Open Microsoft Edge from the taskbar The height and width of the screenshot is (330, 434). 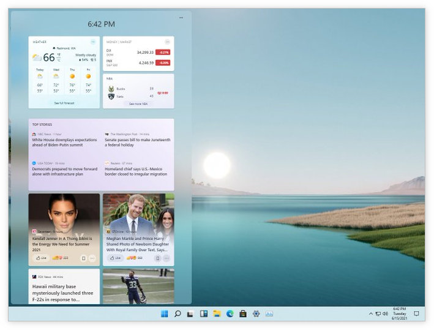coord(230,313)
